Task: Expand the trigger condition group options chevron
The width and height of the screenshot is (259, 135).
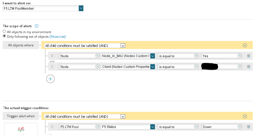Action: [245, 116]
